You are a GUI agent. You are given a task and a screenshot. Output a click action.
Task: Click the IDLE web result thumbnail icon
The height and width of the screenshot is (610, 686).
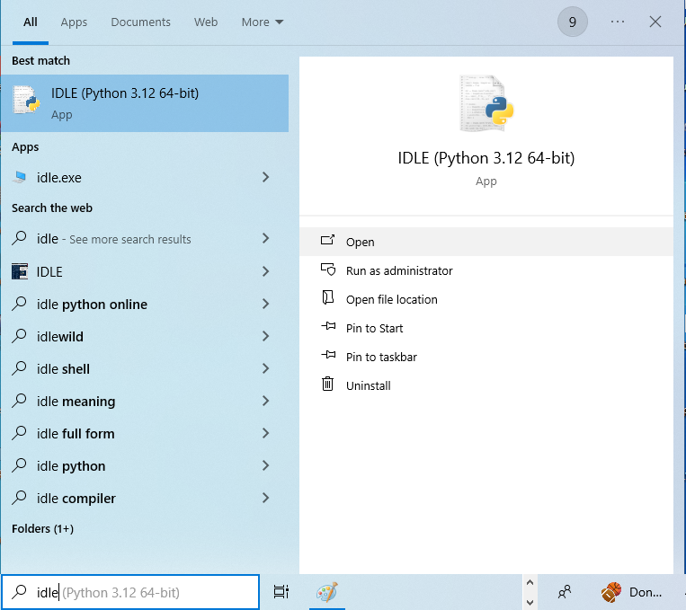20,271
